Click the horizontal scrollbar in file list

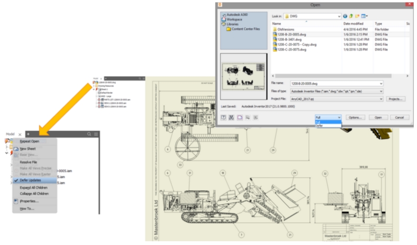(333, 76)
